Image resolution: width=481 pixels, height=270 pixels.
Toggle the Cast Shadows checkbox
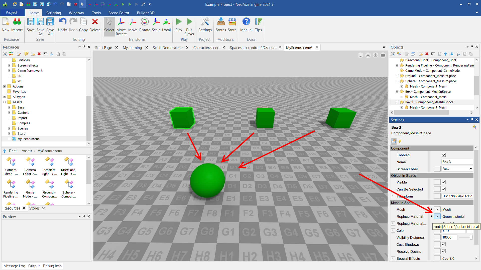443,244
